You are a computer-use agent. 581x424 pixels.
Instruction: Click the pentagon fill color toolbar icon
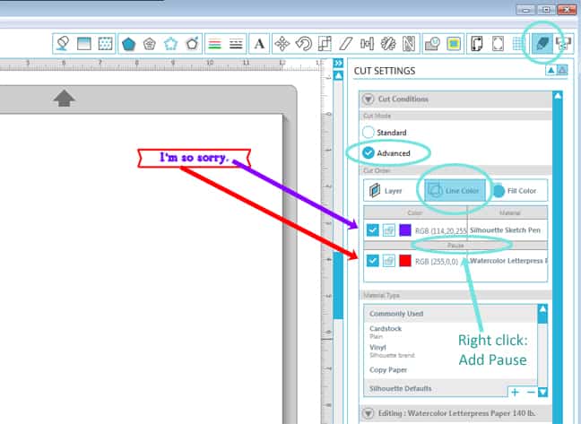click(x=129, y=43)
